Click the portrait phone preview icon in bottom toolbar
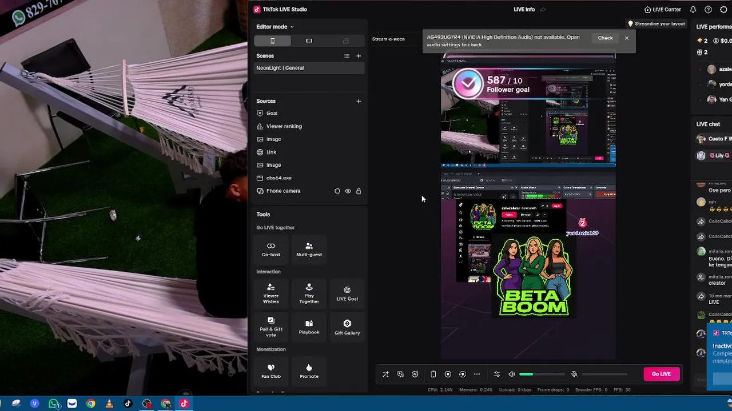The height and width of the screenshot is (411, 732). click(433, 374)
